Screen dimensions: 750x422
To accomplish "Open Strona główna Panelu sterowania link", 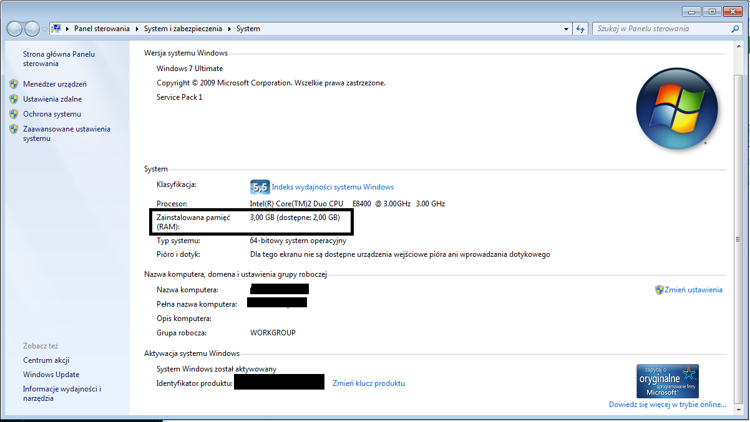I will (x=59, y=59).
